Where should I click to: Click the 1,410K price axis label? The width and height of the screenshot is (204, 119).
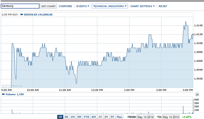pos(198,43)
